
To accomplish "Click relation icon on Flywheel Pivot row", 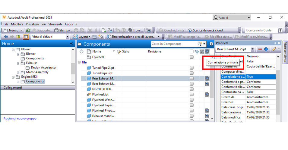I will [207, 111].
